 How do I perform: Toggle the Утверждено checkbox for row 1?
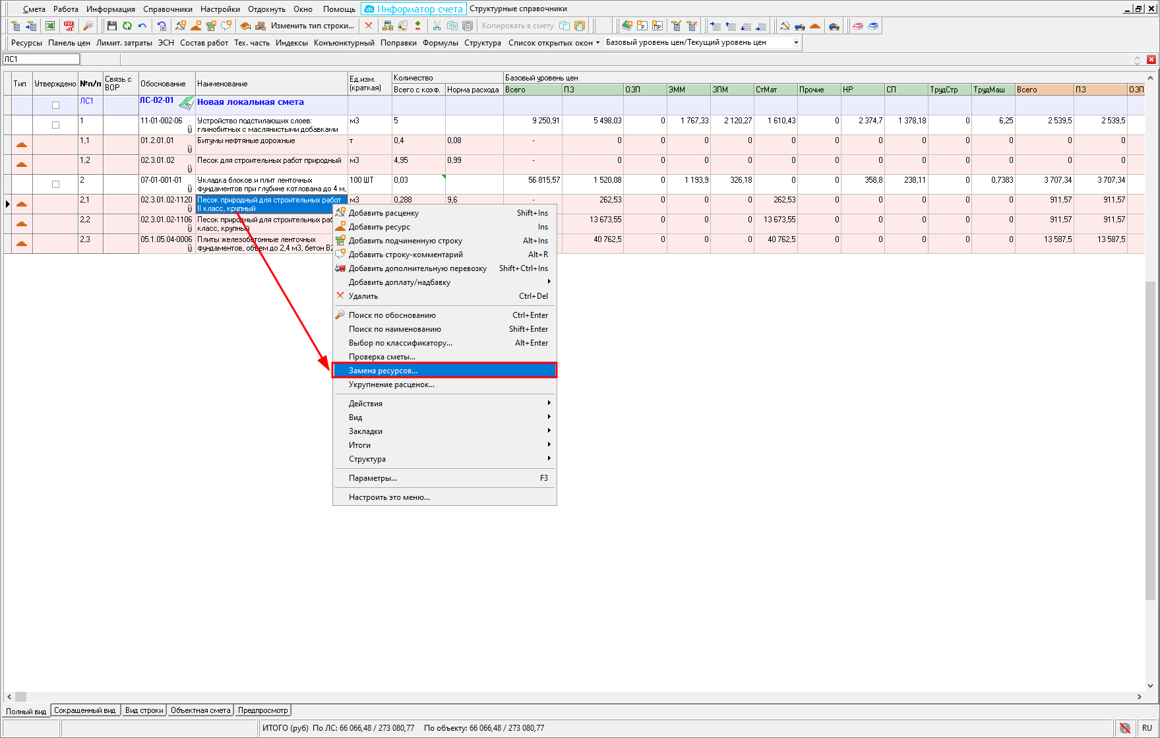pyautogui.click(x=56, y=125)
